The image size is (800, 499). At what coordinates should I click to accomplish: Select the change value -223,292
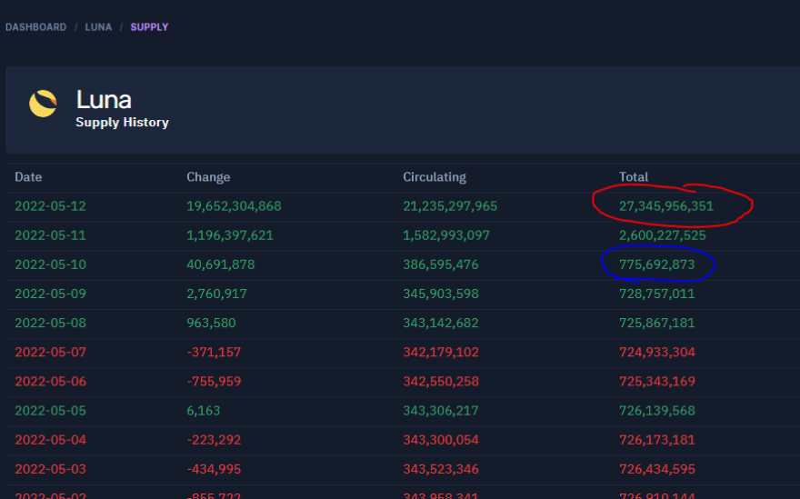pos(214,440)
